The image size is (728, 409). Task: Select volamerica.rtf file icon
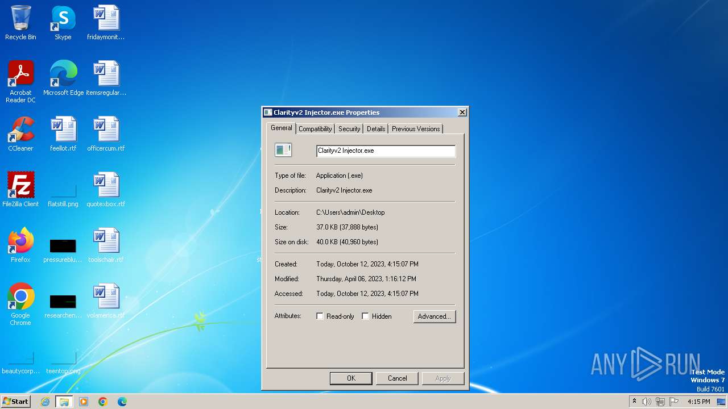[106, 301]
